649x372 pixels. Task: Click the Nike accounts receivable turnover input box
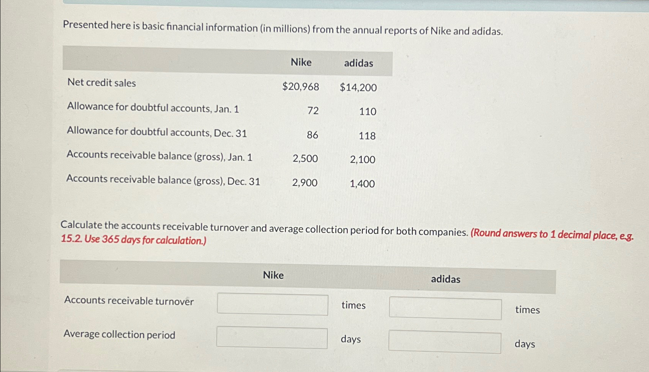(272, 305)
